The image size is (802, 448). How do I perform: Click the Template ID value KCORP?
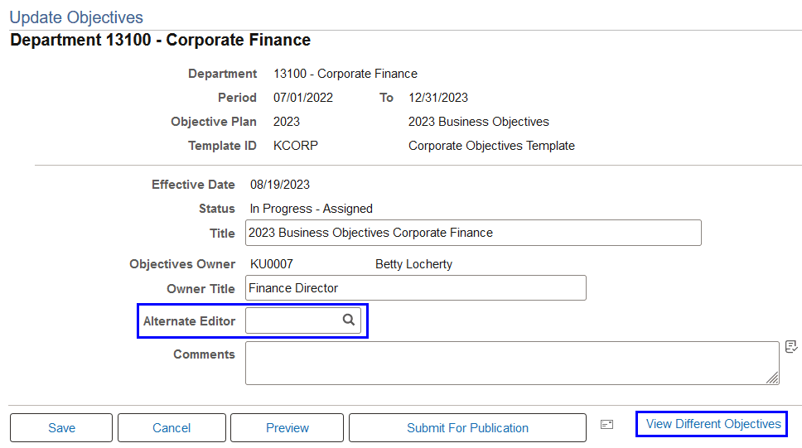[296, 146]
